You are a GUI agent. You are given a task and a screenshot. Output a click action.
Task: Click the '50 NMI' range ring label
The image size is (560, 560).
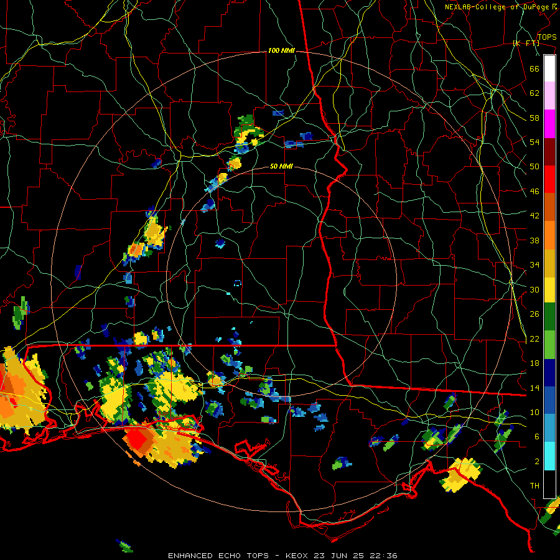[x=281, y=166]
